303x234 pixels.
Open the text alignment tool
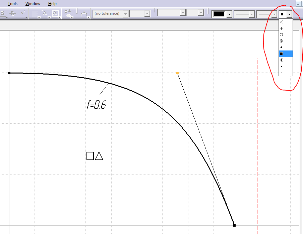coord(35,13)
